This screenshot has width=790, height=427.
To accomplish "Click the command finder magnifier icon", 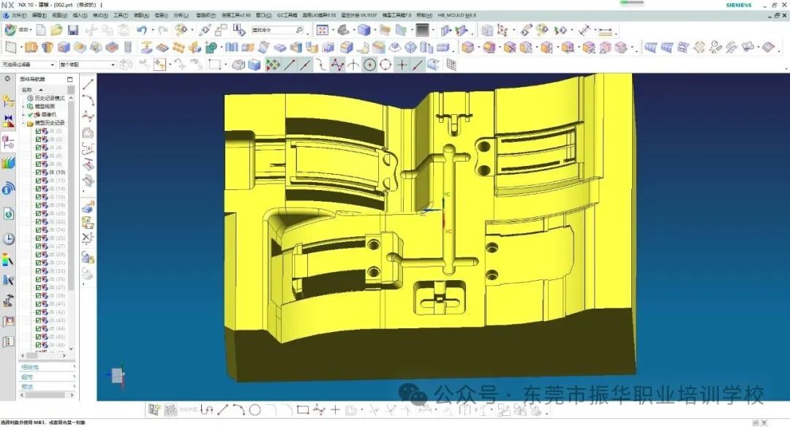I will [299, 30].
